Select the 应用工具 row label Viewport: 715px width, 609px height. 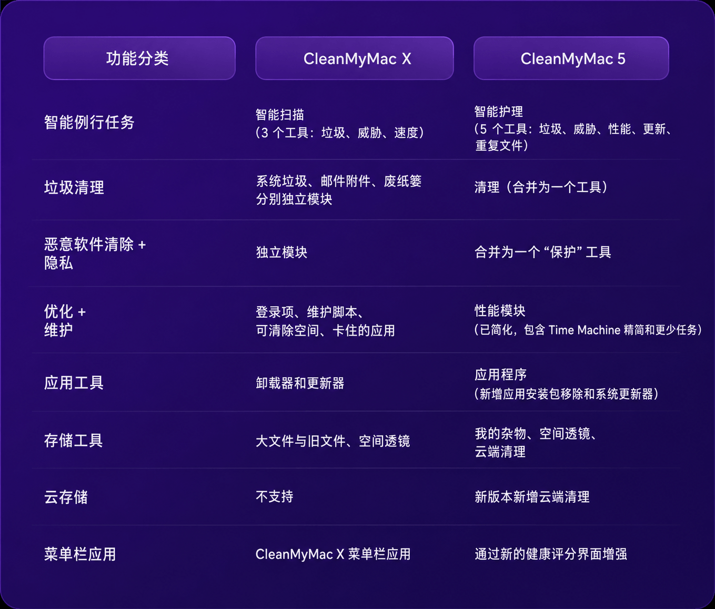pos(74,383)
